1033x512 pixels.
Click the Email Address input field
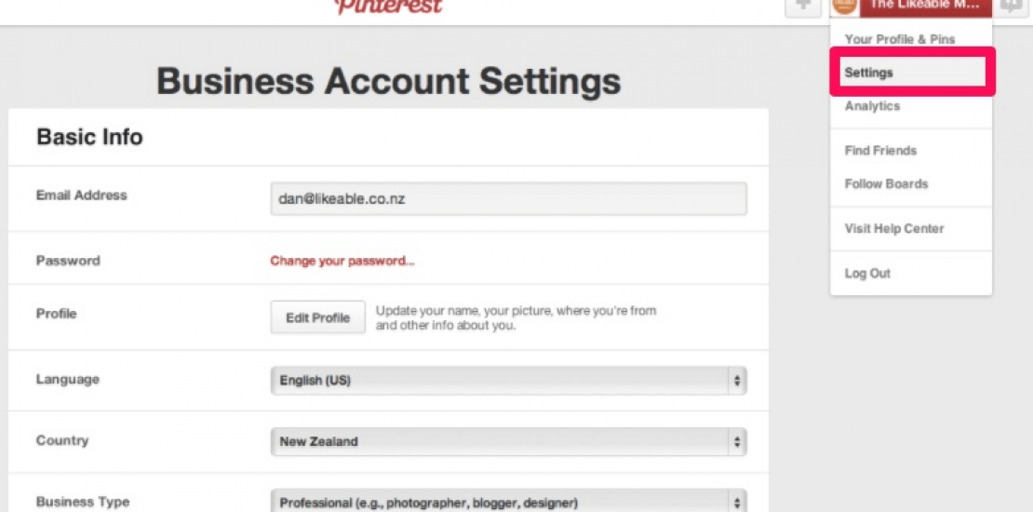(x=508, y=198)
